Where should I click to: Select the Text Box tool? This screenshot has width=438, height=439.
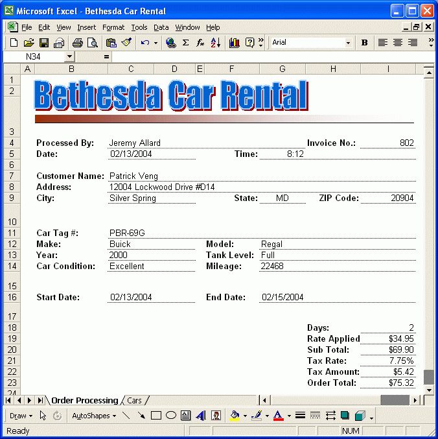coord(186,416)
